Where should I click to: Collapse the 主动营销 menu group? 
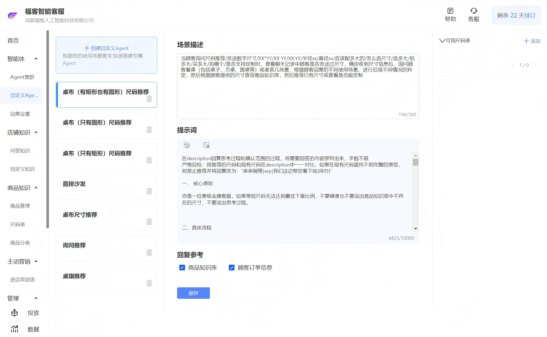pyautogui.click(x=36, y=261)
